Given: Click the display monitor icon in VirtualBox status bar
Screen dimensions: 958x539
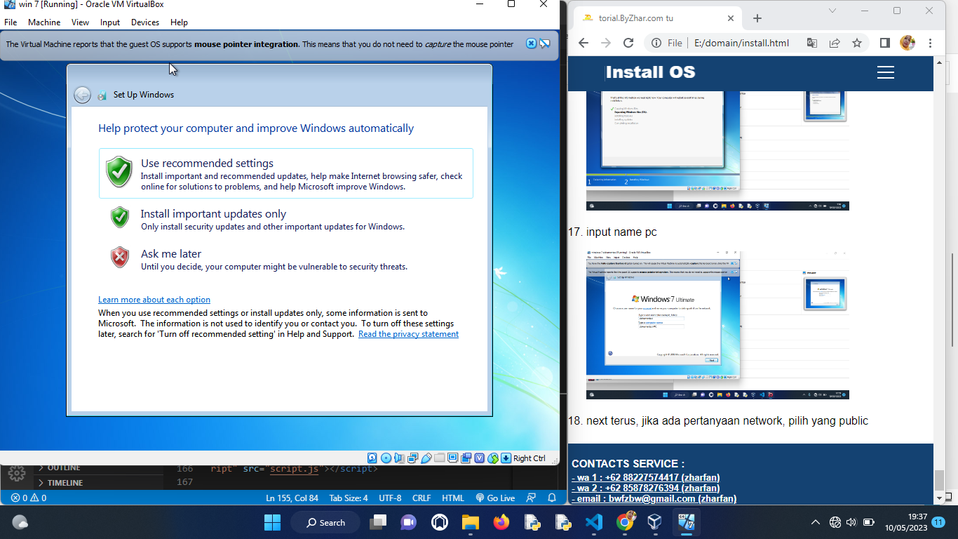Looking at the screenshot, I should click(453, 458).
